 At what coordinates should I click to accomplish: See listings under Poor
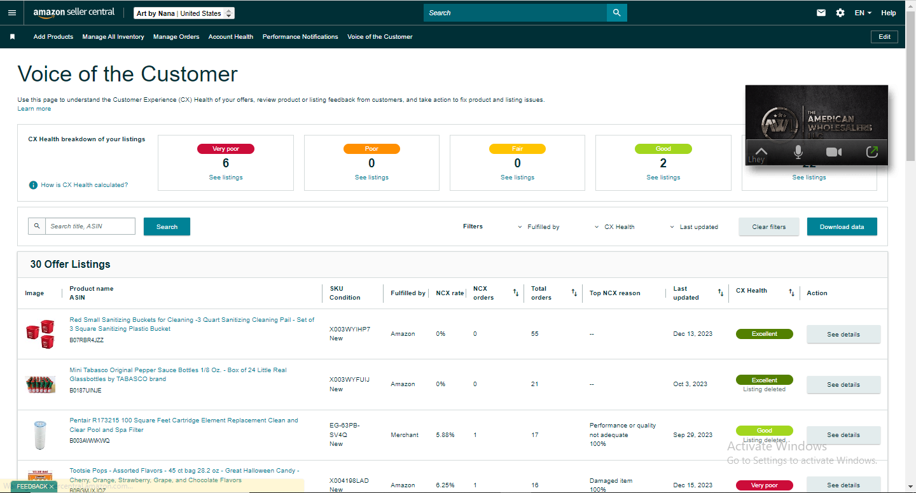pyautogui.click(x=371, y=177)
